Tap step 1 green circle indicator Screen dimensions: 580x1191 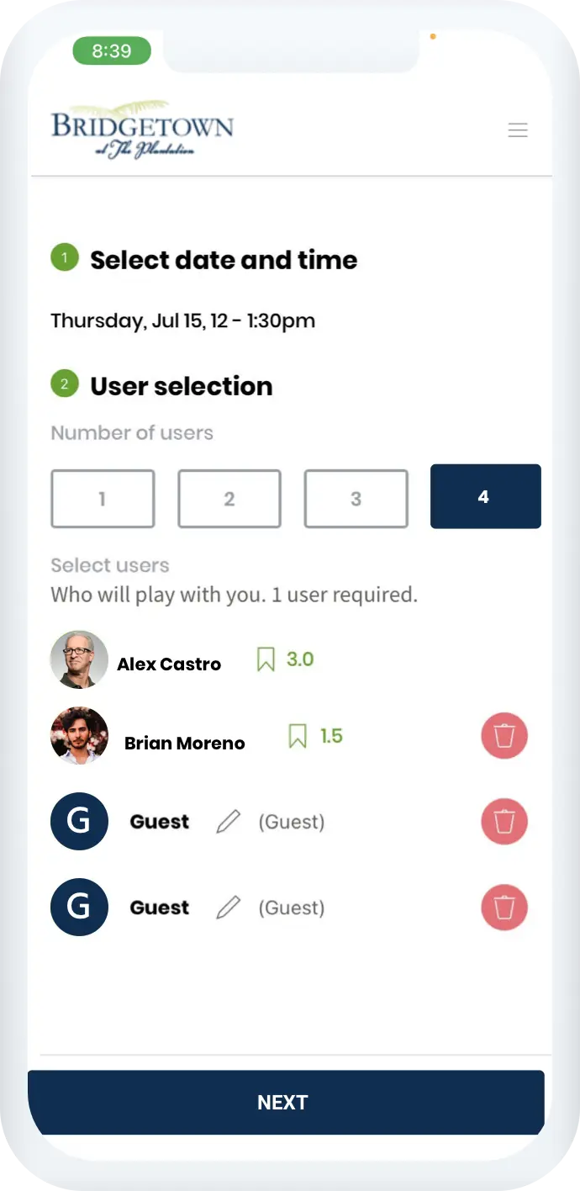click(x=64, y=257)
